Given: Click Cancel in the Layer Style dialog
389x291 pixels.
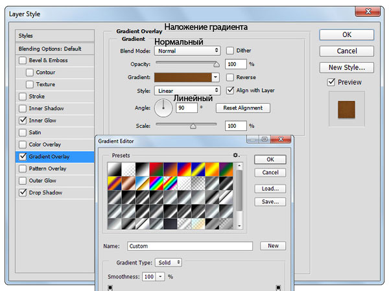Looking at the screenshot, I should click(347, 51).
